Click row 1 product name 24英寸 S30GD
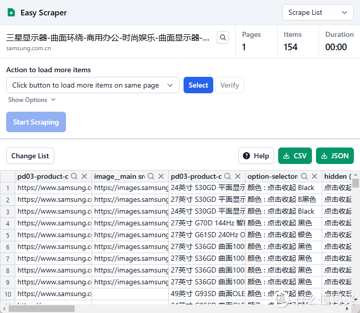360x313 pixels. coord(207,188)
